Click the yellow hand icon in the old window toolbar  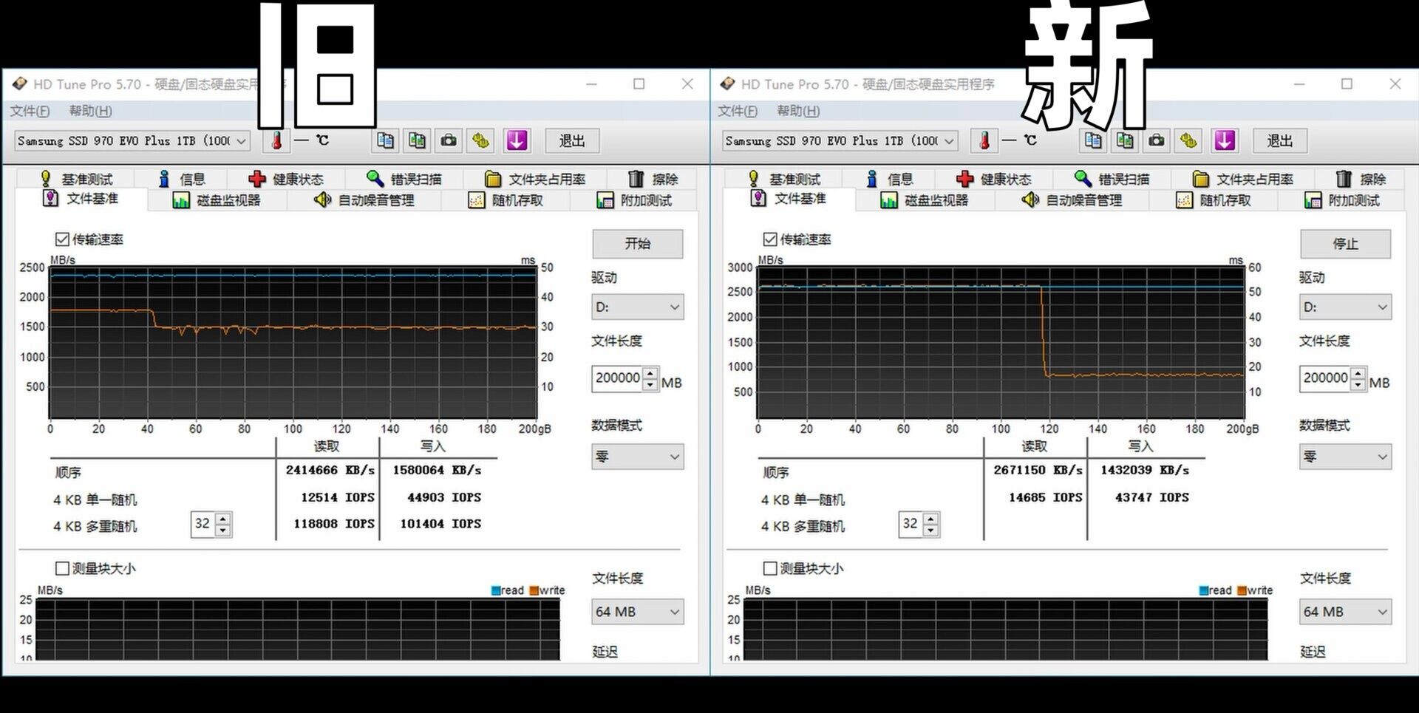point(480,140)
